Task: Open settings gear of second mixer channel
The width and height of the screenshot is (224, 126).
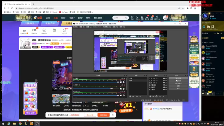Action: tap(124, 89)
